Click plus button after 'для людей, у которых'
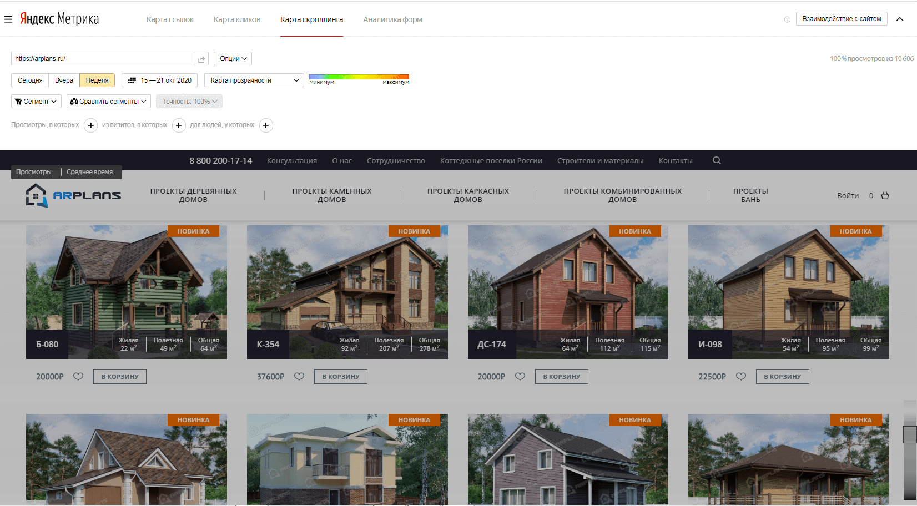 [x=266, y=125]
